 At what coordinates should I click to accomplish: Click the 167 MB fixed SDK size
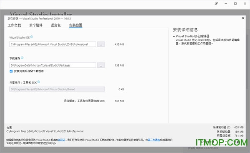(x=120, y=101)
